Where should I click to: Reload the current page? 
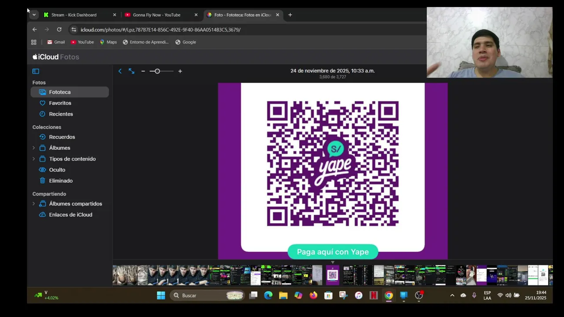click(x=59, y=29)
